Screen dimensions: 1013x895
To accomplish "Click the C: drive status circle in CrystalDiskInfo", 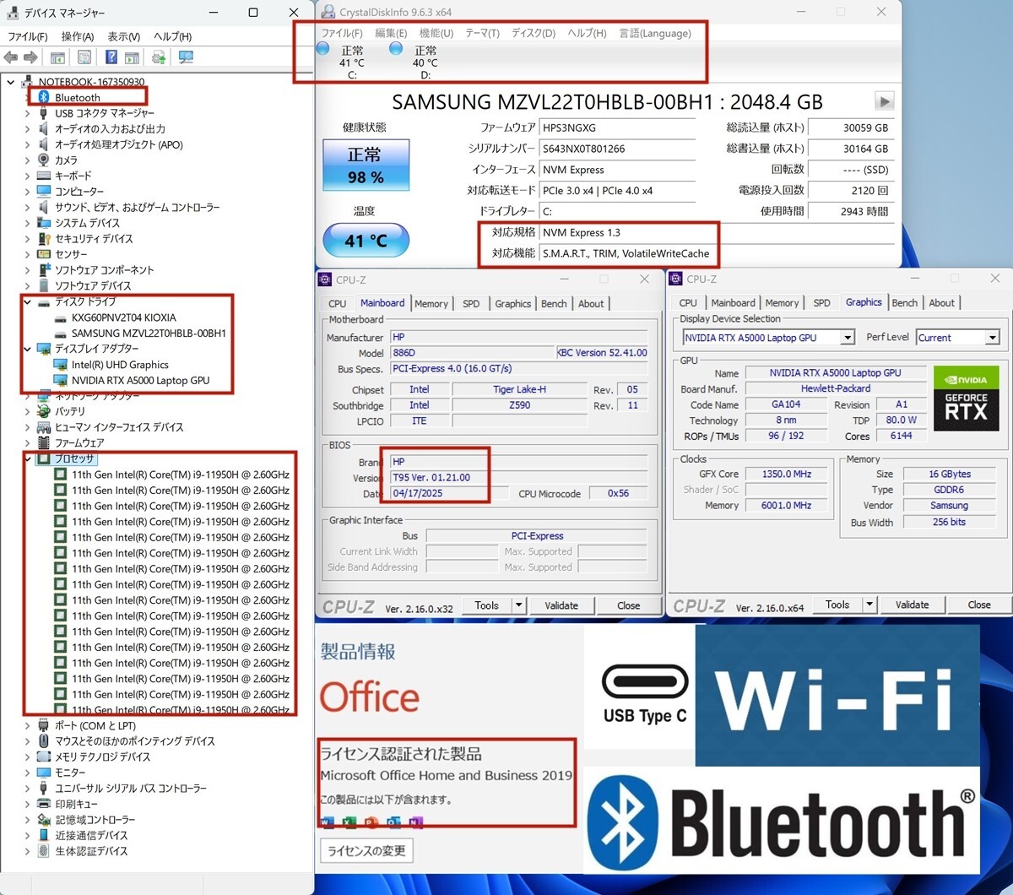I will (x=322, y=49).
